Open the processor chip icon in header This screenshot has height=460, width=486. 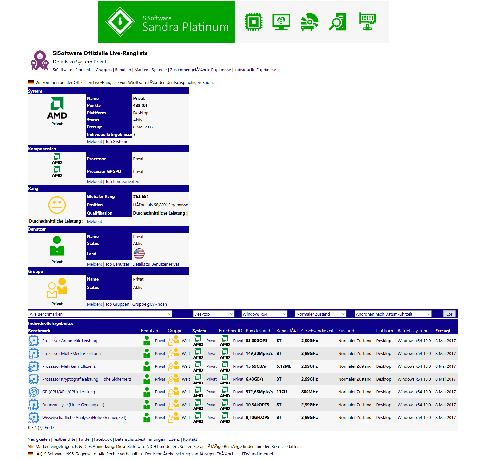tap(254, 22)
